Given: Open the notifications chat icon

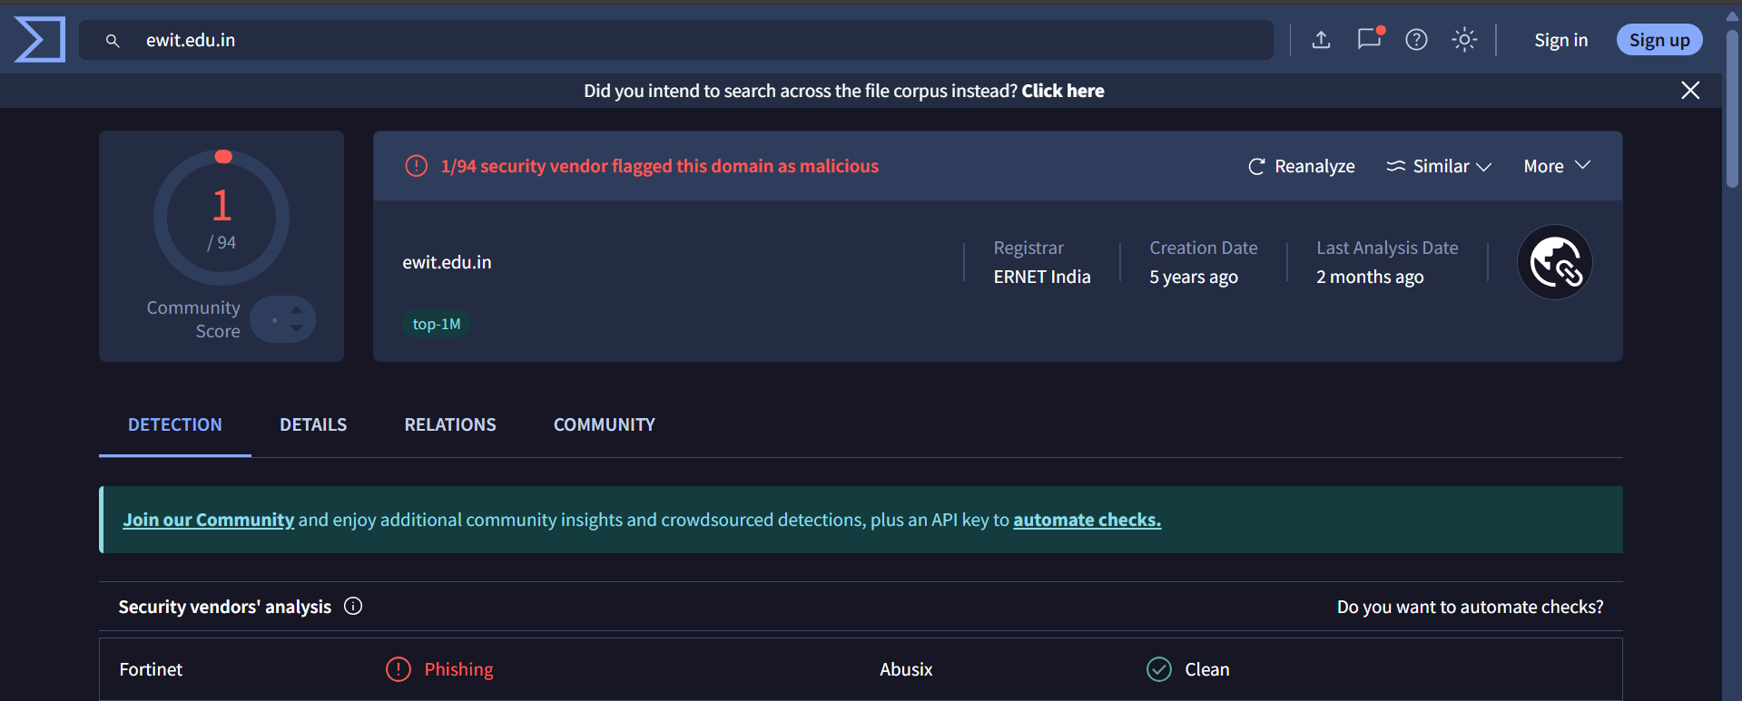Looking at the screenshot, I should [x=1369, y=39].
